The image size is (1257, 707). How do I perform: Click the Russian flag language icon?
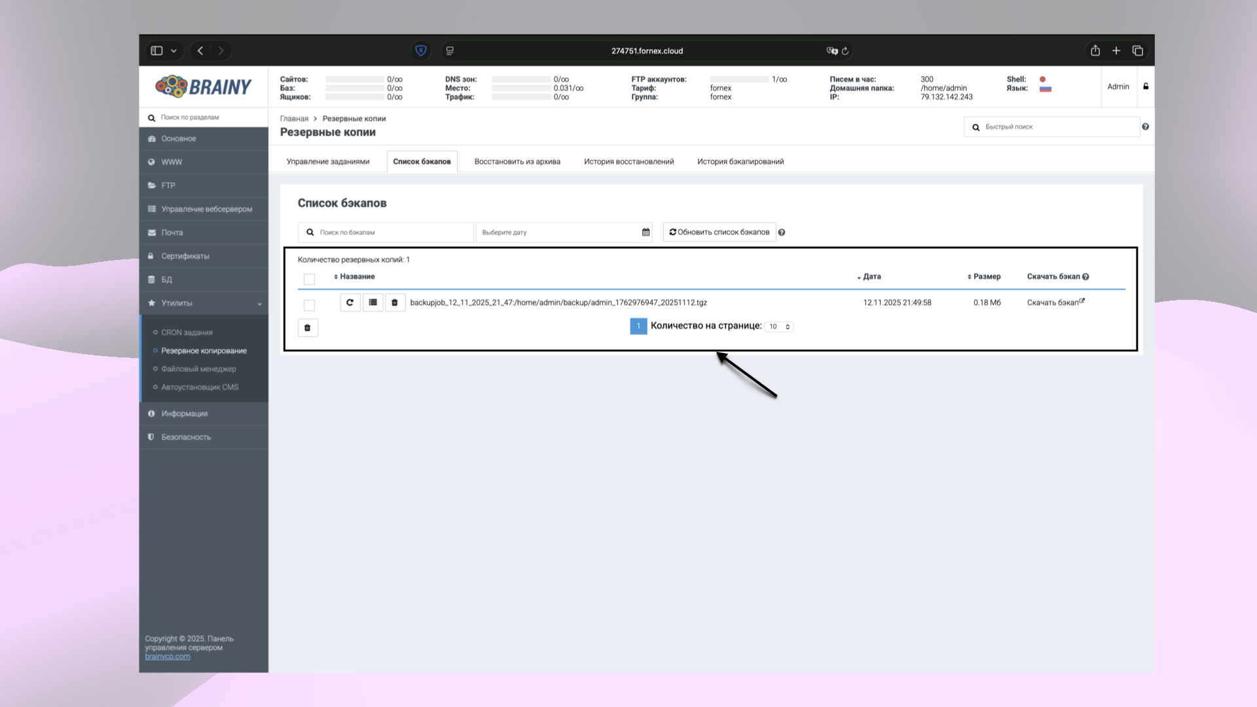(1046, 89)
